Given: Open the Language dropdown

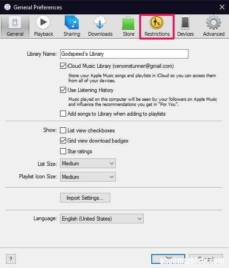Looking at the screenshot, I should 102,219.
